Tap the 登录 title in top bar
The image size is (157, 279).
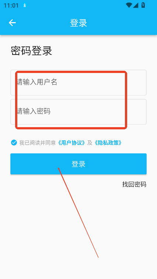click(78, 23)
